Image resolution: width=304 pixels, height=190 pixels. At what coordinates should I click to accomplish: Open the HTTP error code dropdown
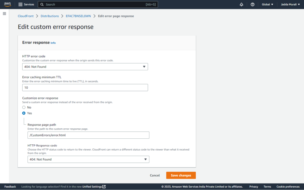pyautogui.click(x=85, y=67)
